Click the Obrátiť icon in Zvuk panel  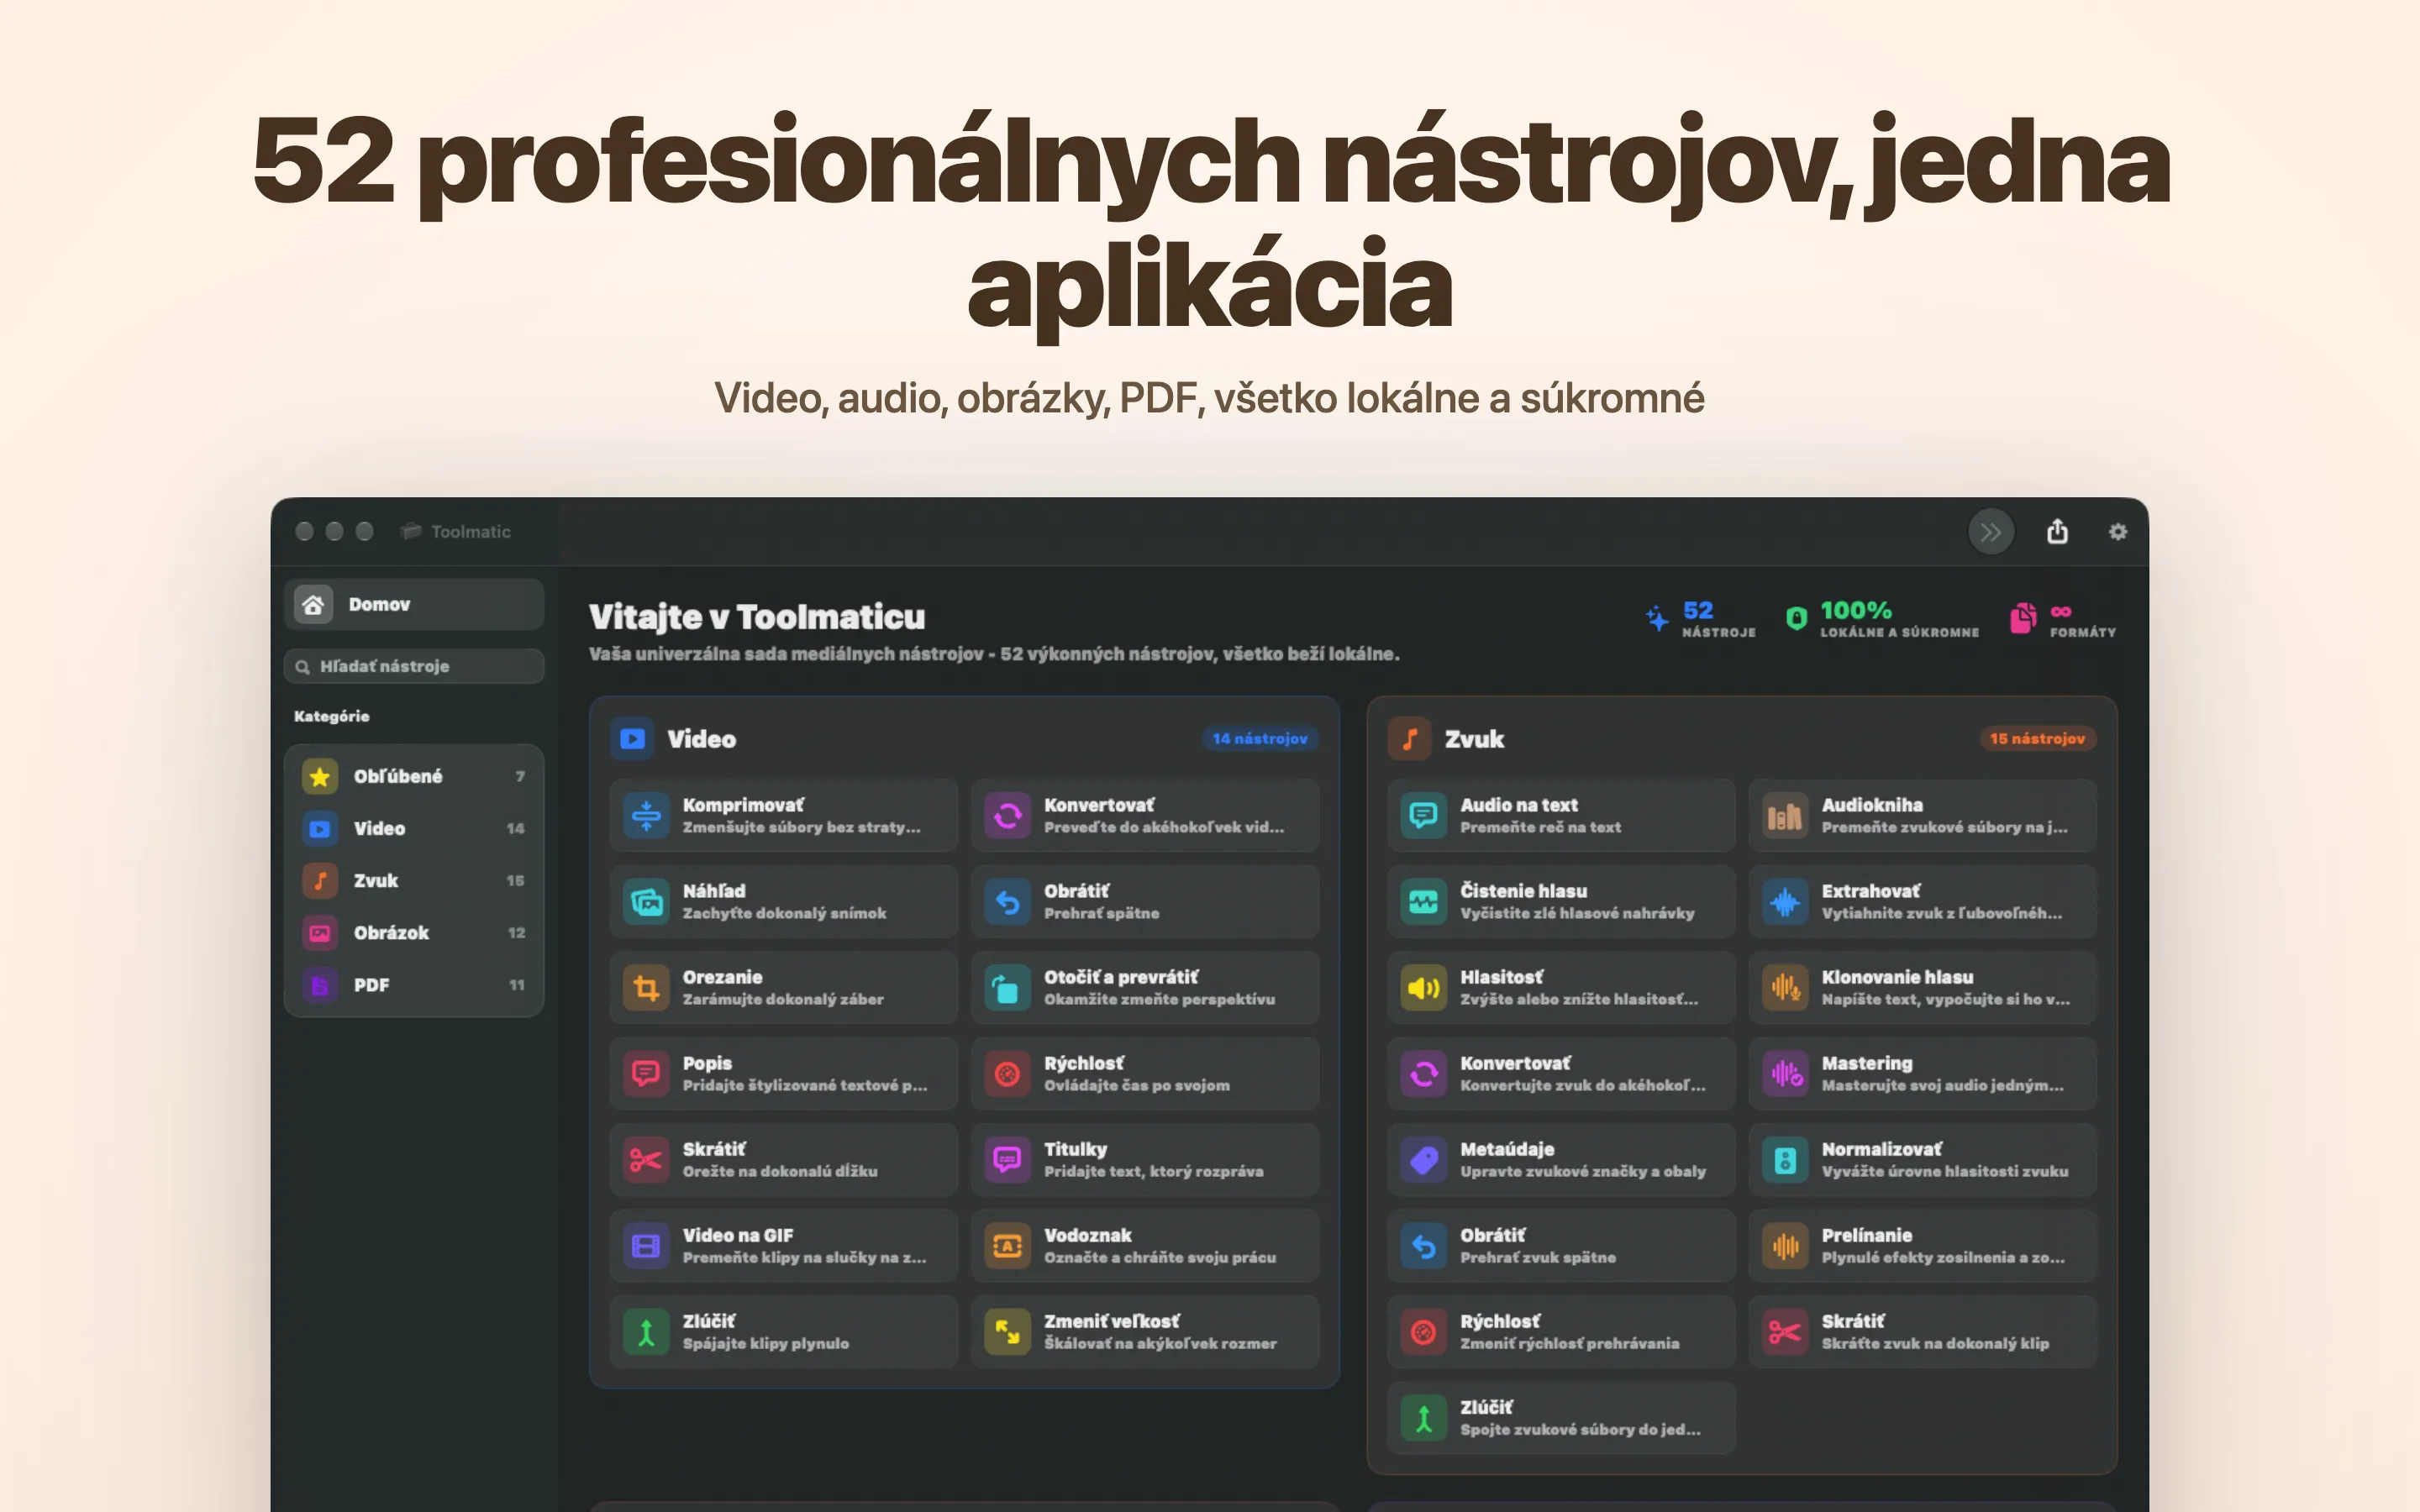tap(1423, 1246)
